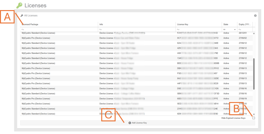Click the plus icon in Add License Key
This screenshot has height=134, width=264.
(x=130, y=123)
